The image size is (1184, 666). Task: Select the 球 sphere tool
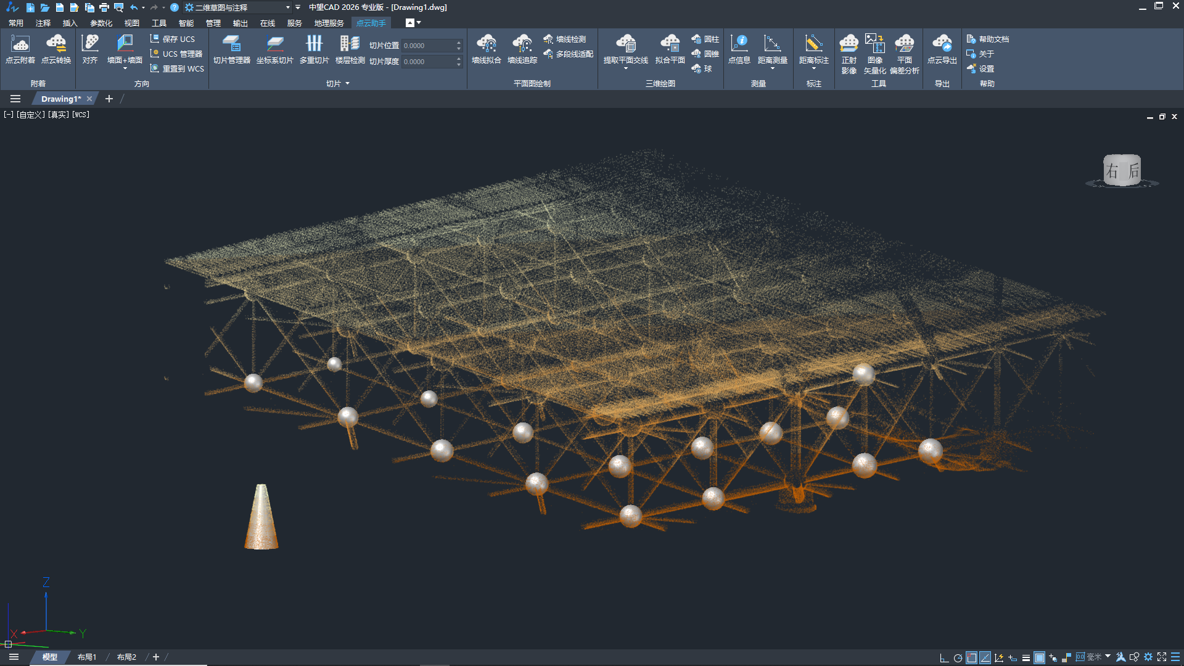pyautogui.click(x=702, y=69)
